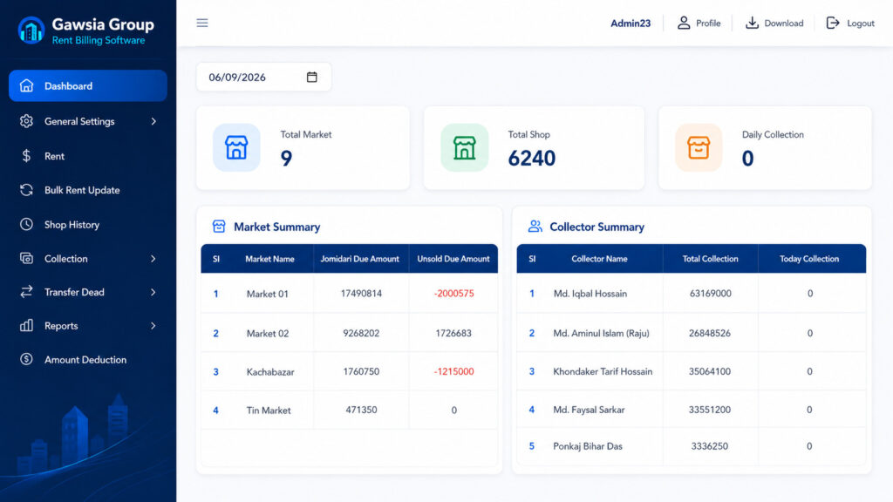
Task: Select collector Md. Faysal Sarkar
Action: [x=589, y=410]
